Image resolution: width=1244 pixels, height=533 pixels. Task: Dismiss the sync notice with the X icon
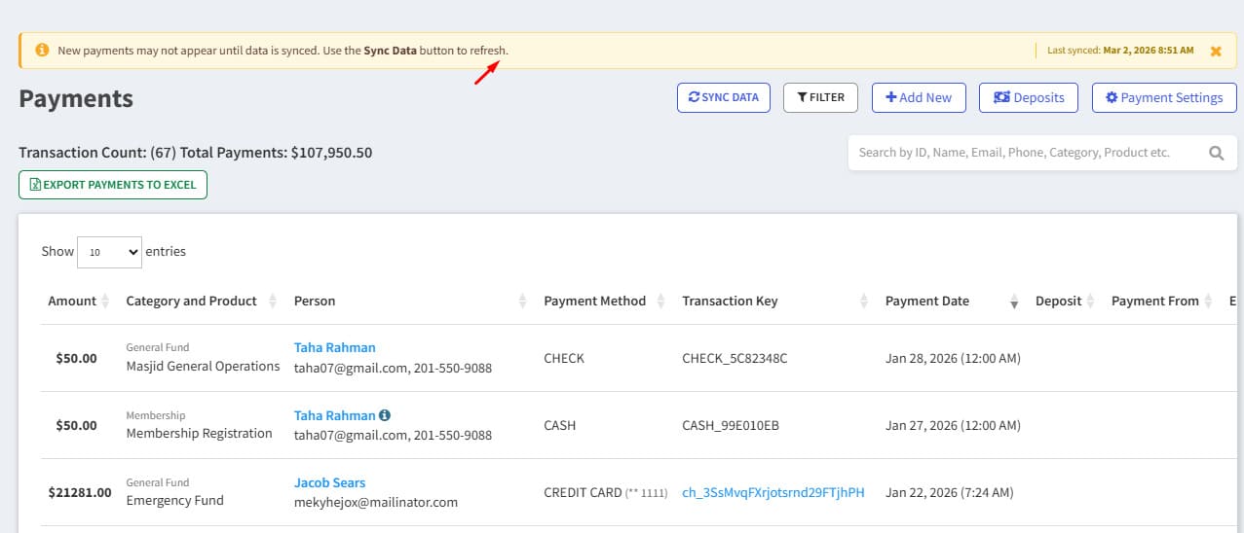[1216, 51]
